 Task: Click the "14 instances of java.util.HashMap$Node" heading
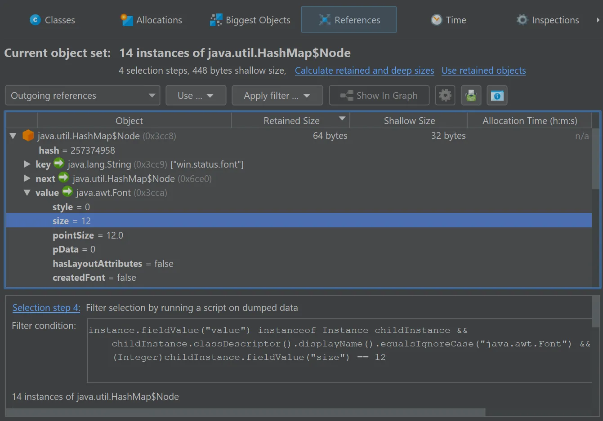click(235, 53)
